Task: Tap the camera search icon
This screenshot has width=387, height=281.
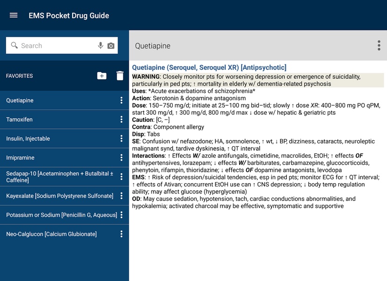Action: (111, 46)
